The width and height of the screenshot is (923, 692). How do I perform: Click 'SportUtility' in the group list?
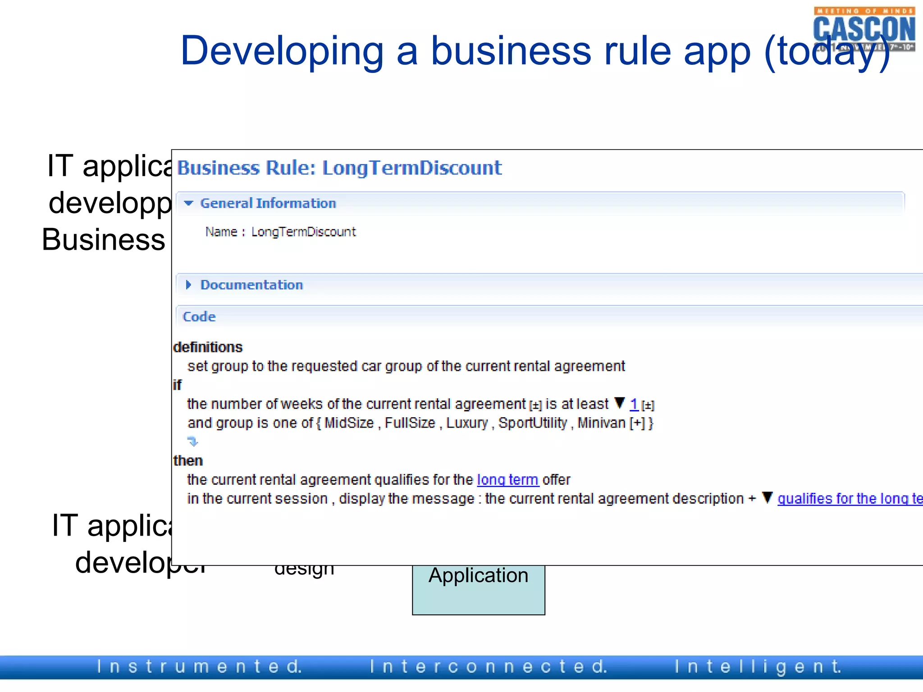click(532, 423)
